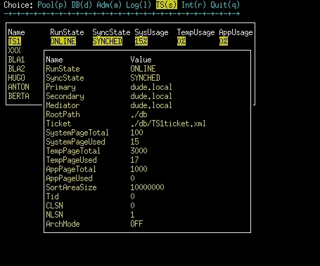Select the highlighted TS(s) menu choice
Image resolution: width=320 pixels, height=266 pixels.
coord(166,5)
